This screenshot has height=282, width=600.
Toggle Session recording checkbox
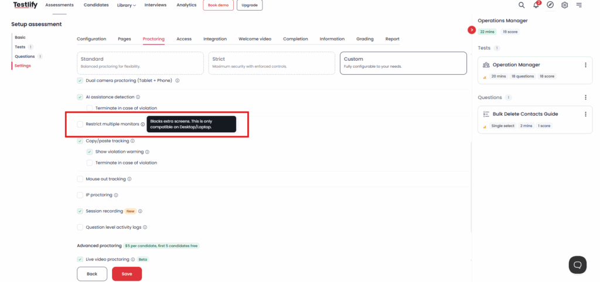[x=80, y=211]
